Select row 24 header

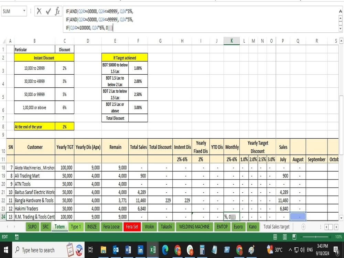pos(3,217)
